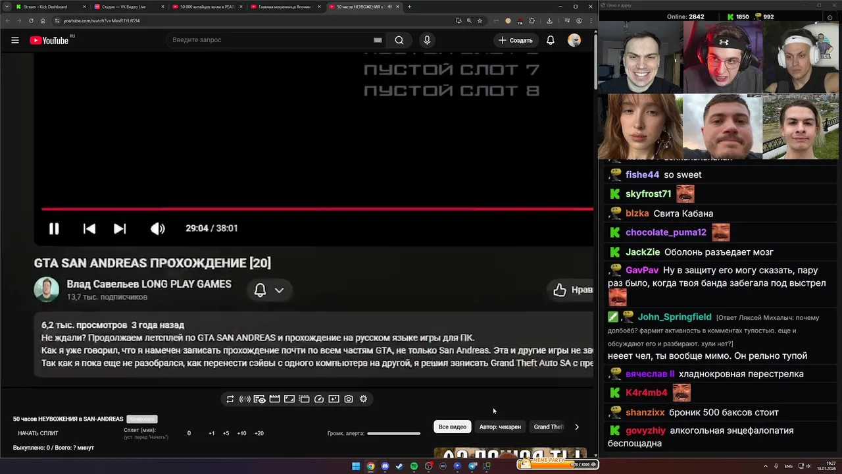Show more filter chips with right arrow
The height and width of the screenshot is (474, 842).
click(577, 427)
